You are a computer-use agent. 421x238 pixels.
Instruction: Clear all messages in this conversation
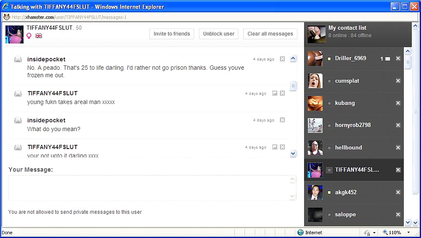coord(270,34)
